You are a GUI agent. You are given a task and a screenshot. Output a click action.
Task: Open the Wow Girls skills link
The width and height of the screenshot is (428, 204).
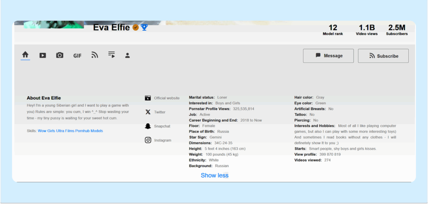coord(46,131)
